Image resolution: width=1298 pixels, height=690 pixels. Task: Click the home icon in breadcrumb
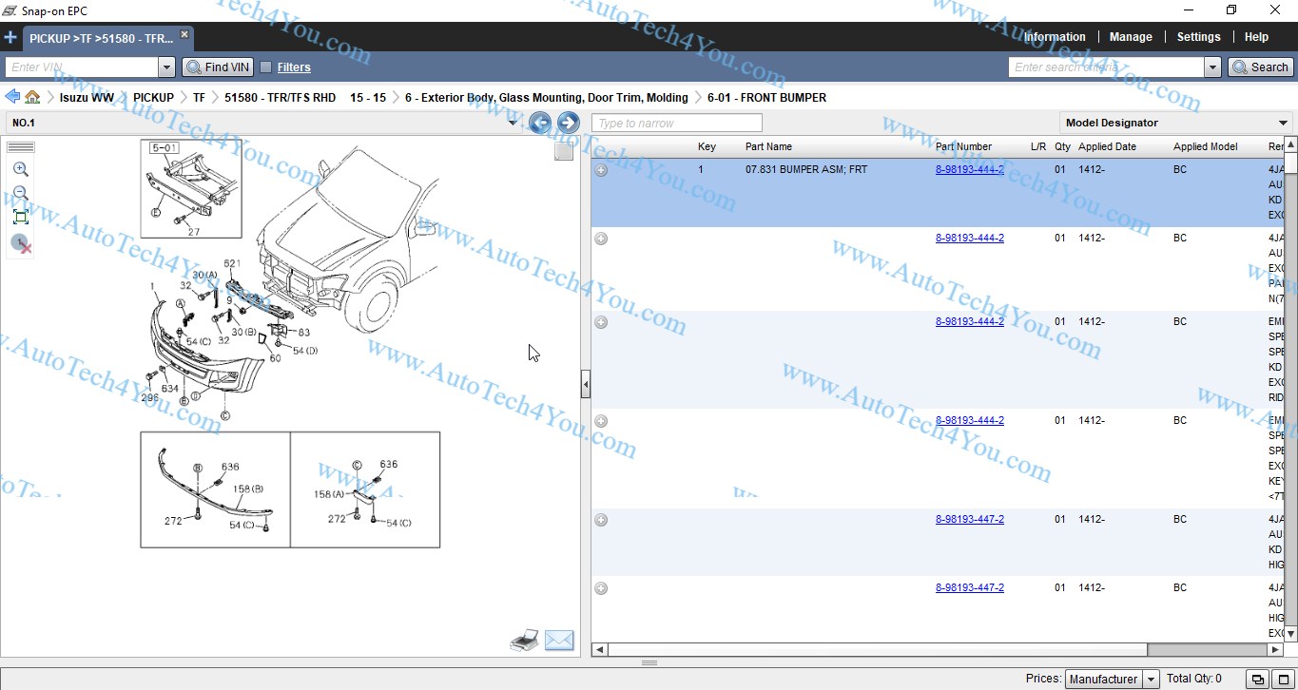(32, 97)
